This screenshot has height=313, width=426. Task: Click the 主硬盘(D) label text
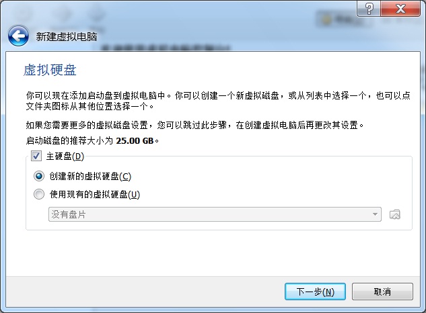pos(65,156)
